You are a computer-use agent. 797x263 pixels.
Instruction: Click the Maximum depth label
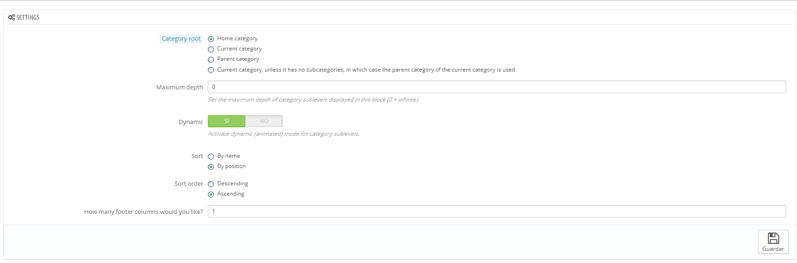click(x=180, y=88)
